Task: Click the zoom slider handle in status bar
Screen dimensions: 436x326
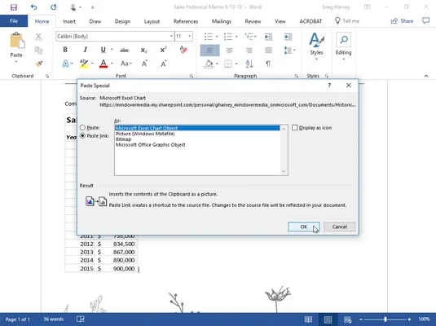Action: (x=385, y=319)
